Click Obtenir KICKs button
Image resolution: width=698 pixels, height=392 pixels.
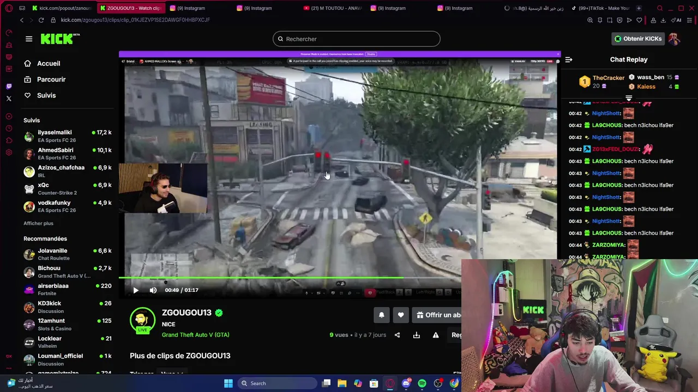pyautogui.click(x=637, y=39)
